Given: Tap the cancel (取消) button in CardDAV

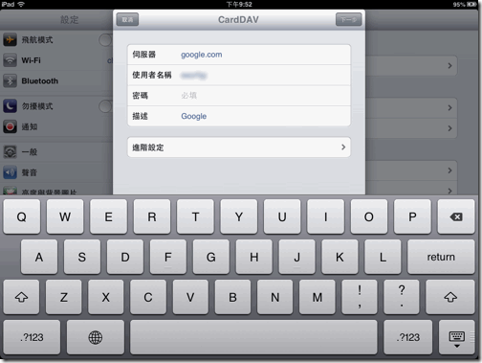Looking at the screenshot, I should pos(127,20).
